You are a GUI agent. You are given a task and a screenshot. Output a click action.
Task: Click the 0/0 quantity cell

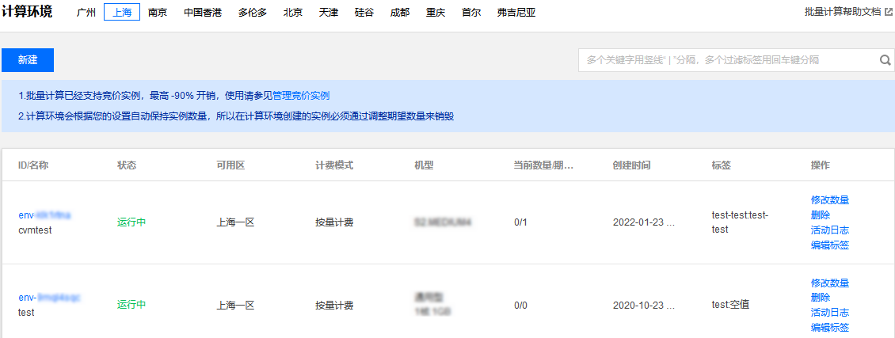[x=520, y=305]
